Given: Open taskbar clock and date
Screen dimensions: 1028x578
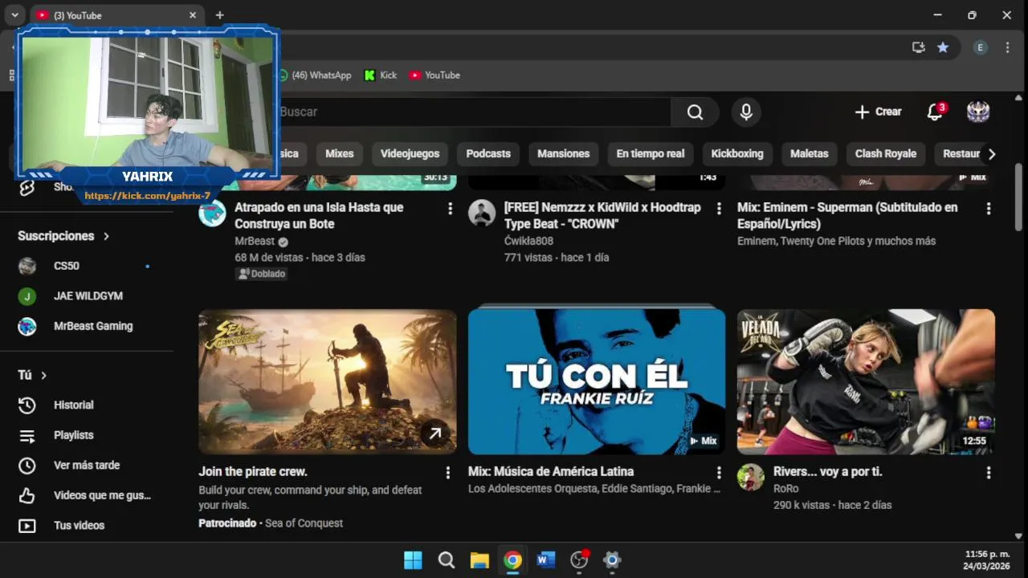Looking at the screenshot, I should (x=987, y=560).
